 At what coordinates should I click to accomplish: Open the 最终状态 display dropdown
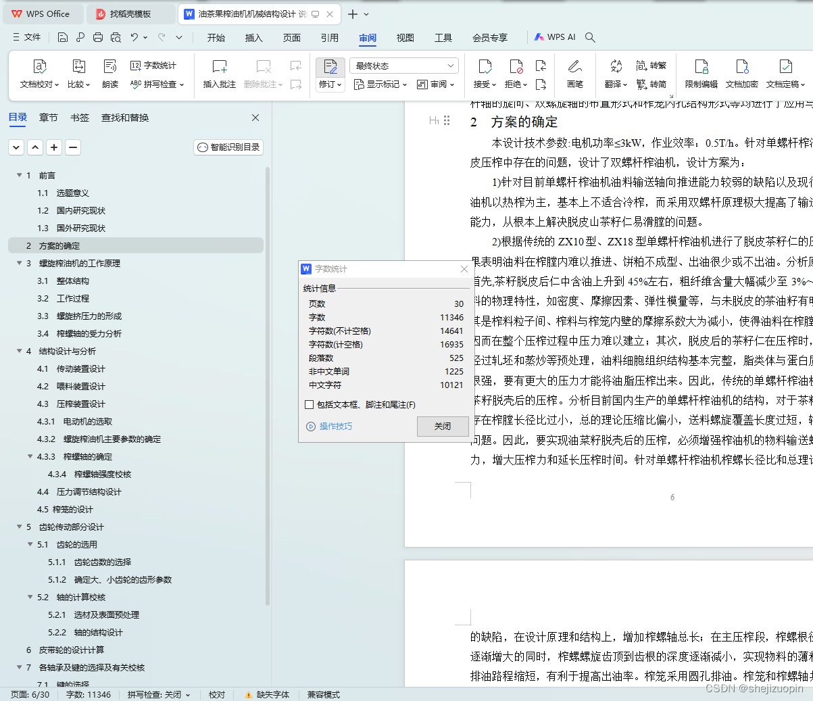click(x=404, y=66)
